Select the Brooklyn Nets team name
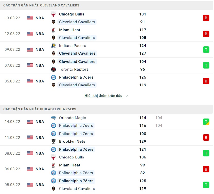This screenshot has width=214, height=194. tap(72, 141)
